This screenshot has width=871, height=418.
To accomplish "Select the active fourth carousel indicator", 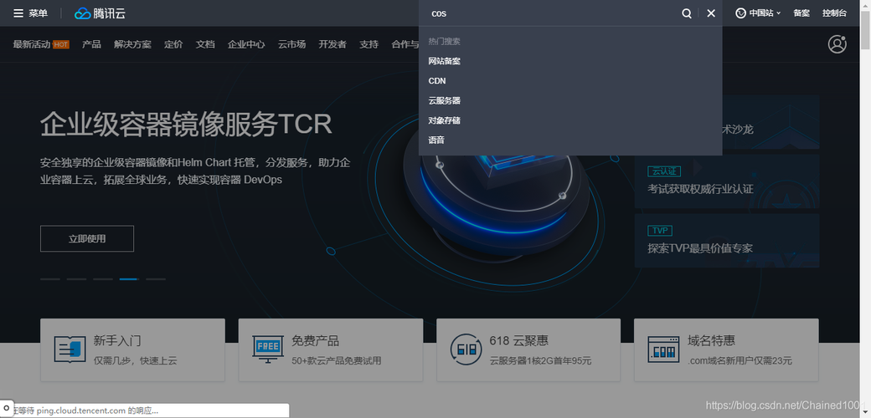I will click(x=129, y=279).
